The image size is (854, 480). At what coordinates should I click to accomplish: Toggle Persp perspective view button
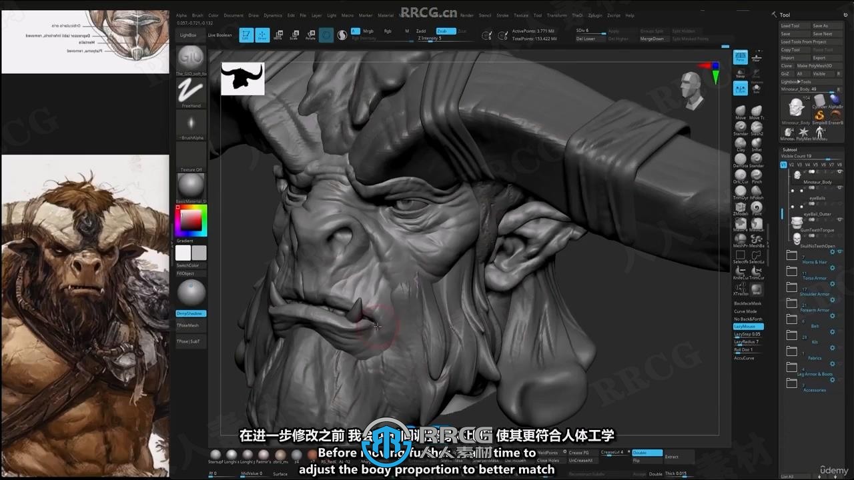point(741,57)
